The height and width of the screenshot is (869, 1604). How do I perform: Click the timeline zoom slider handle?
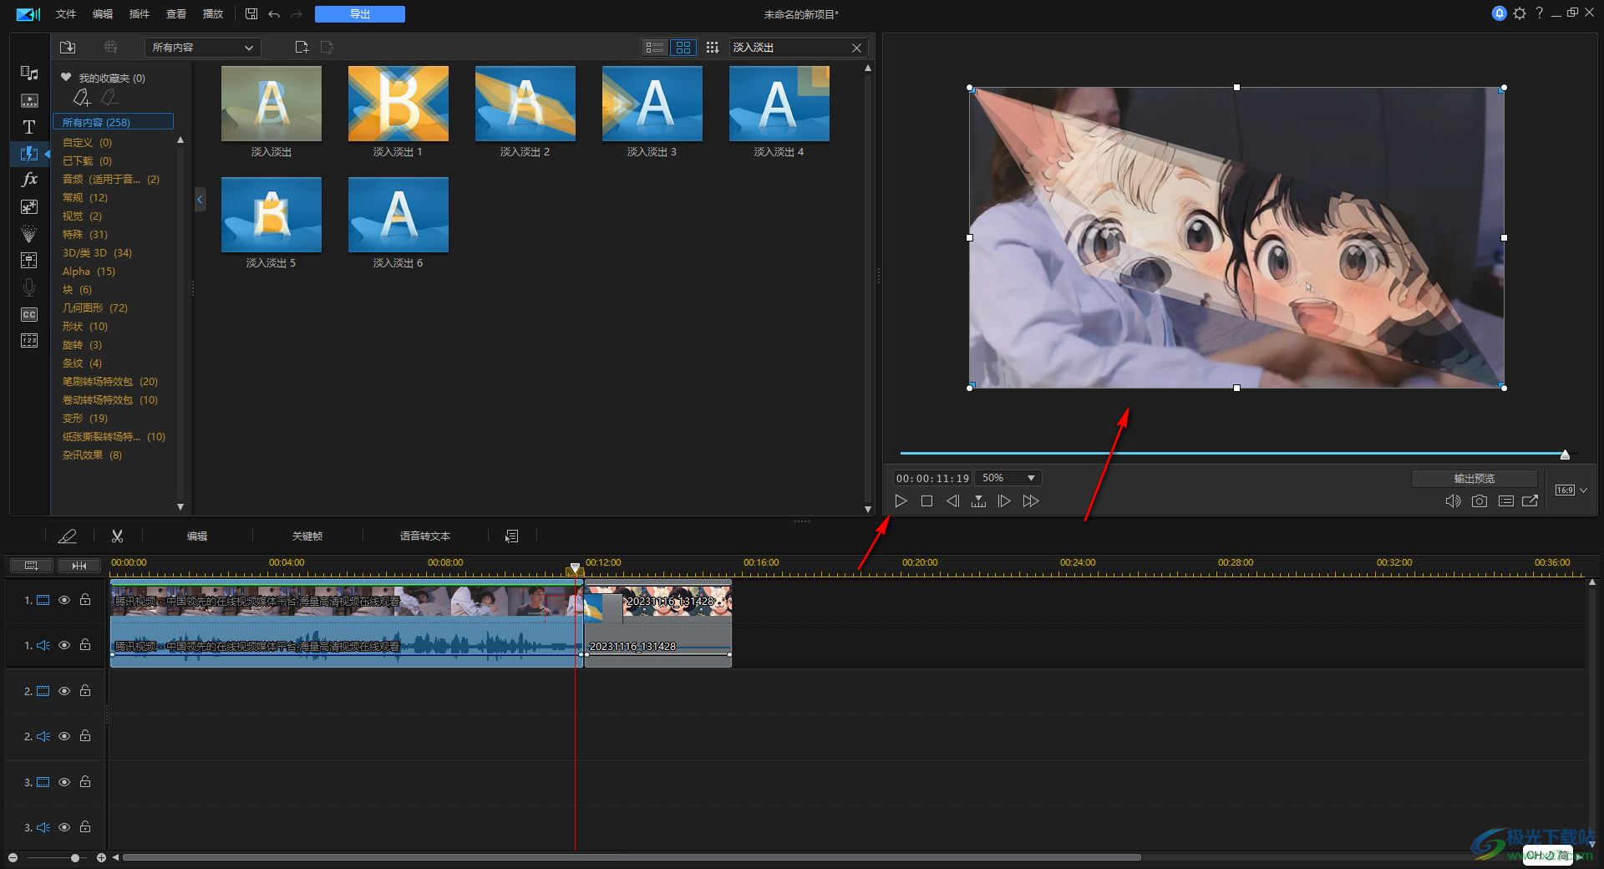pos(75,858)
